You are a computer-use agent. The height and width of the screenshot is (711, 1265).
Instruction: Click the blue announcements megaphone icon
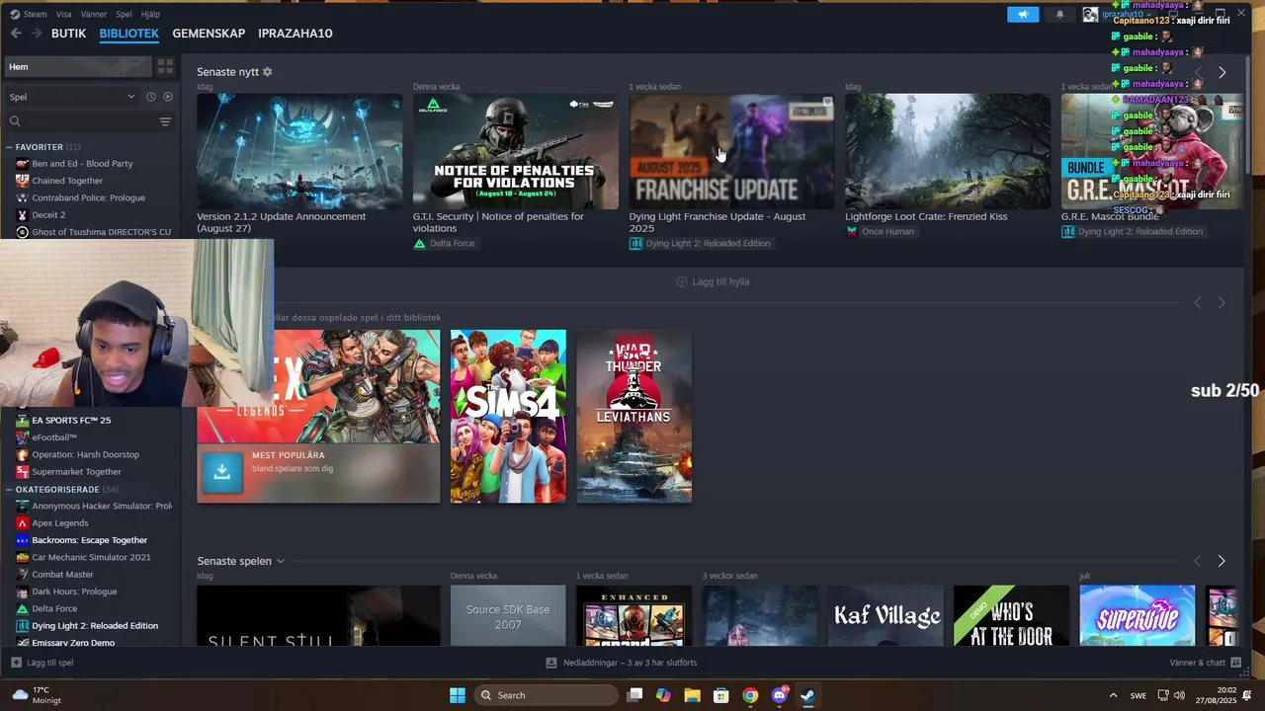pos(1023,14)
